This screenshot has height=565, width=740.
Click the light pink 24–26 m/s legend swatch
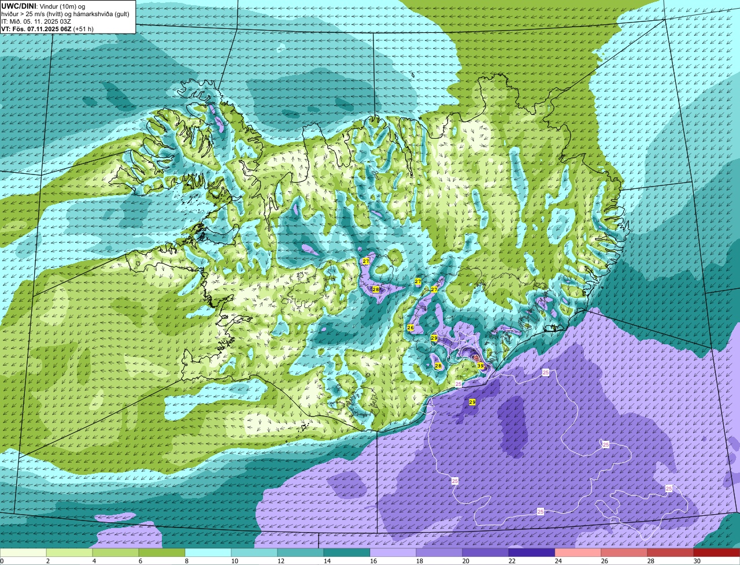pos(578,553)
